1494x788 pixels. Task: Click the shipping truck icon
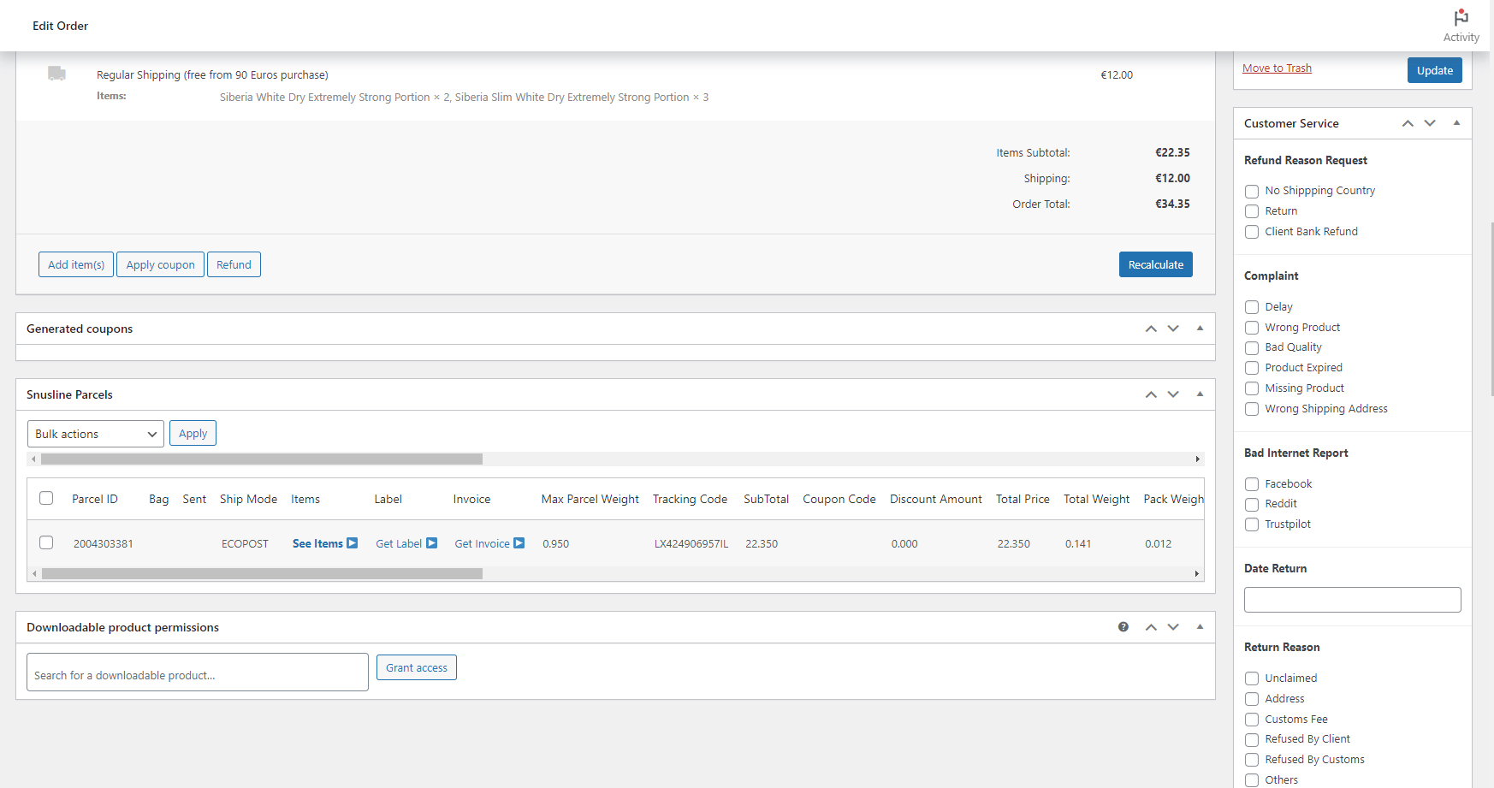pyautogui.click(x=56, y=73)
